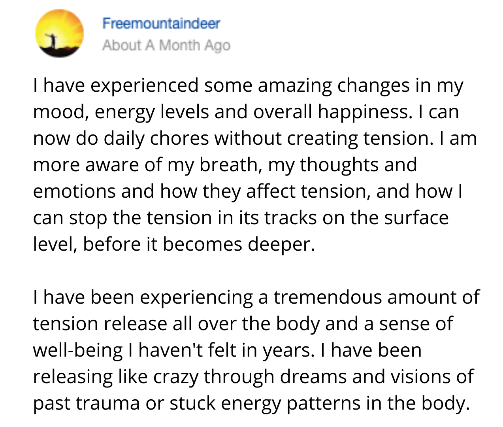Click the Freemountaindeer username link
This screenshot has width=503, height=427.
161,24
